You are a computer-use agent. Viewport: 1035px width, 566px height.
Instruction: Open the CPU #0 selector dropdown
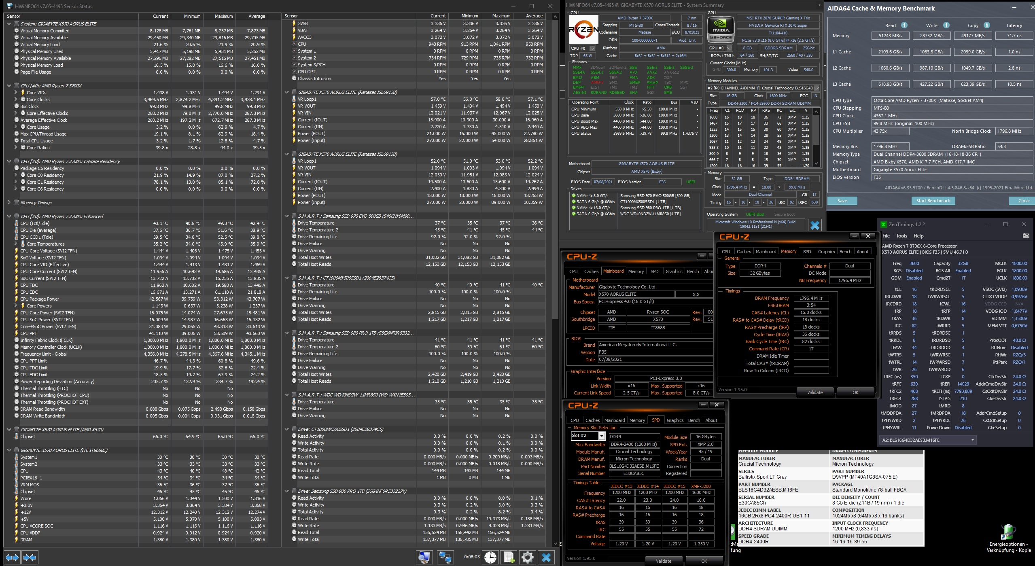pyautogui.click(x=592, y=48)
